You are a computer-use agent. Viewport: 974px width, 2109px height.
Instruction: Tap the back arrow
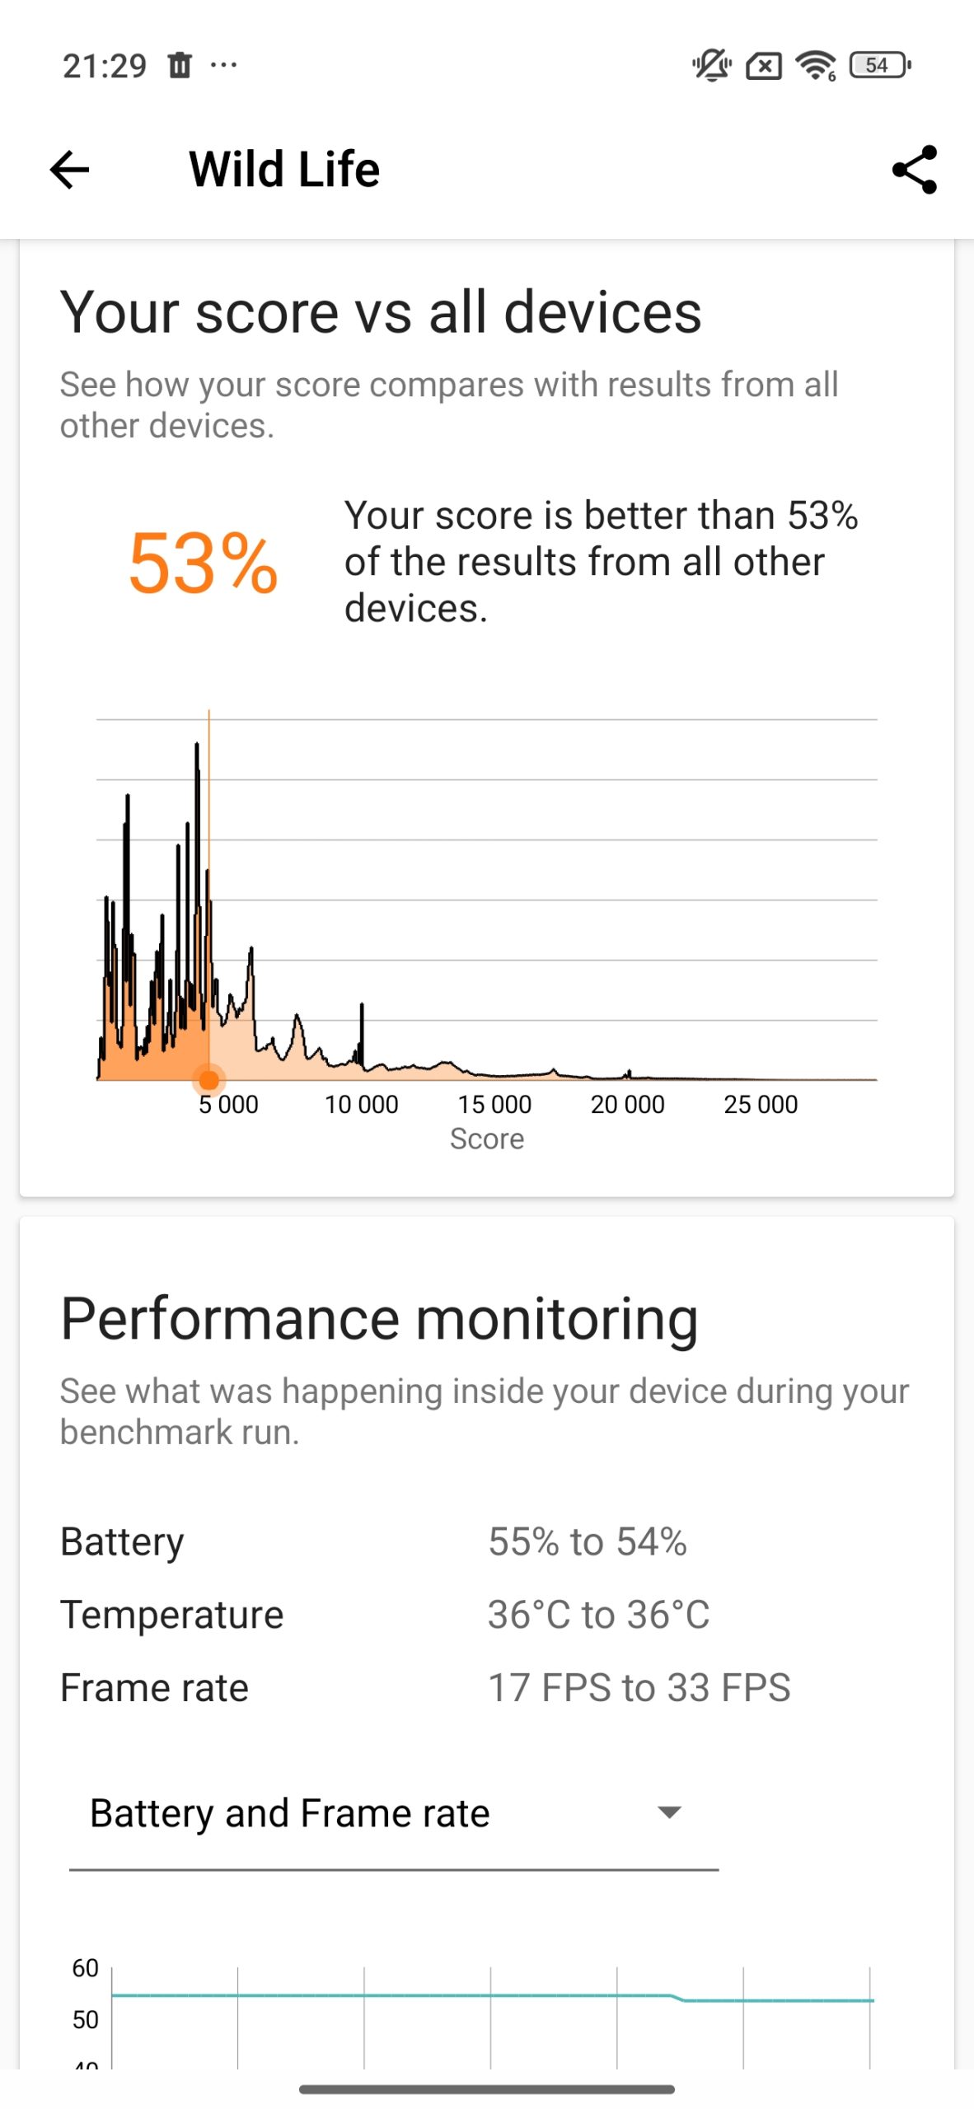click(69, 170)
